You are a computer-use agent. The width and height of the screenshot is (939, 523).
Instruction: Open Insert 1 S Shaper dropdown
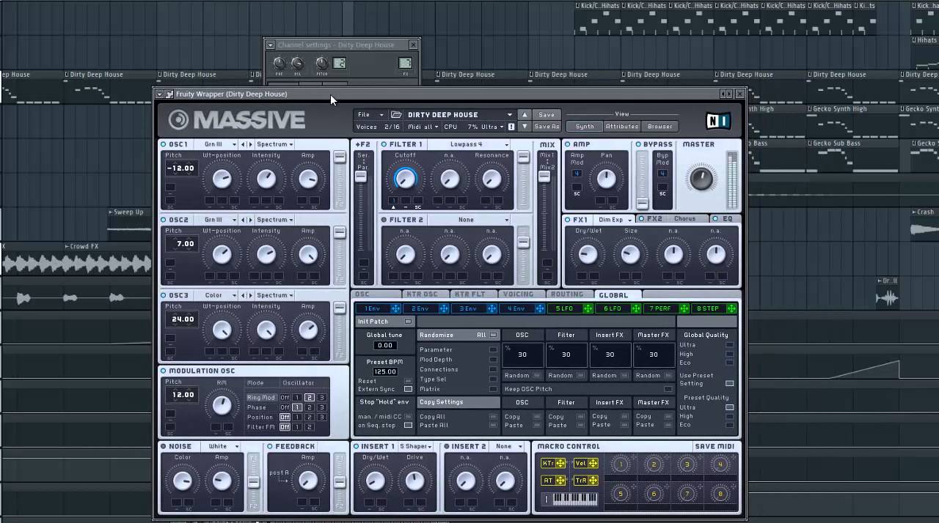coord(417,446)
